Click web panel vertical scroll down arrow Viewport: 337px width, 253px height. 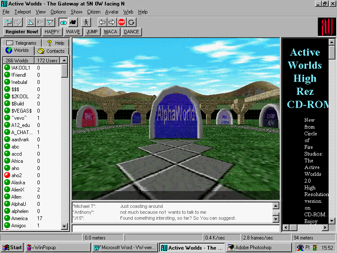point(332,221)
